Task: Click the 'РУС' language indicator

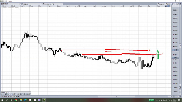Action: point(169,100)
